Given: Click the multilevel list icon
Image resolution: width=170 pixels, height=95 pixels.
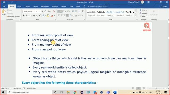Looking at the screenshot, I should coord(68,11).
